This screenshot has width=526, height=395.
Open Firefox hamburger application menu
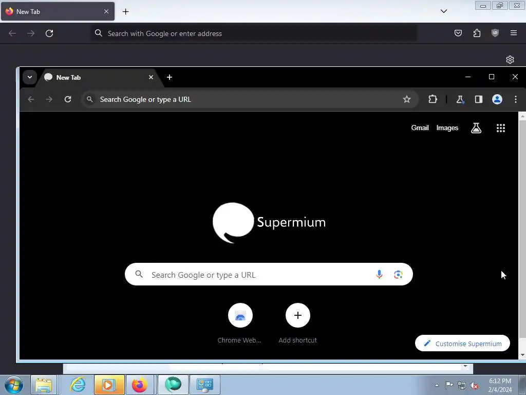[514, 33]
